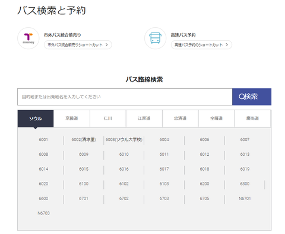Open bus route 6015
Viewport: 285px width, 234px height.
pyautogui.click(x=84, y=169)
